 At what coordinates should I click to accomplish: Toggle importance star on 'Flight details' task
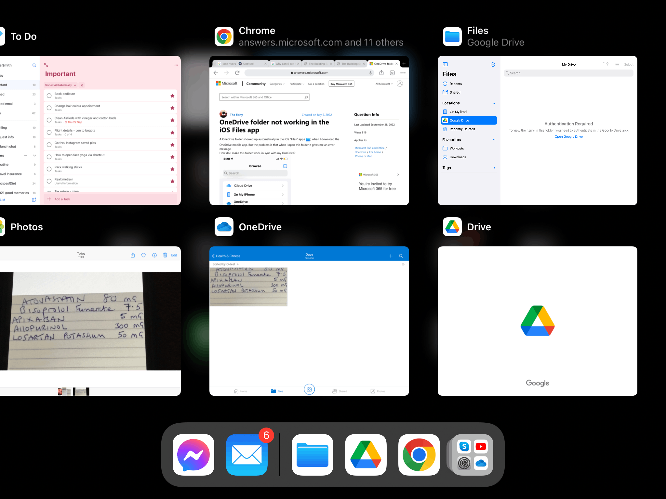click(172, 133)
